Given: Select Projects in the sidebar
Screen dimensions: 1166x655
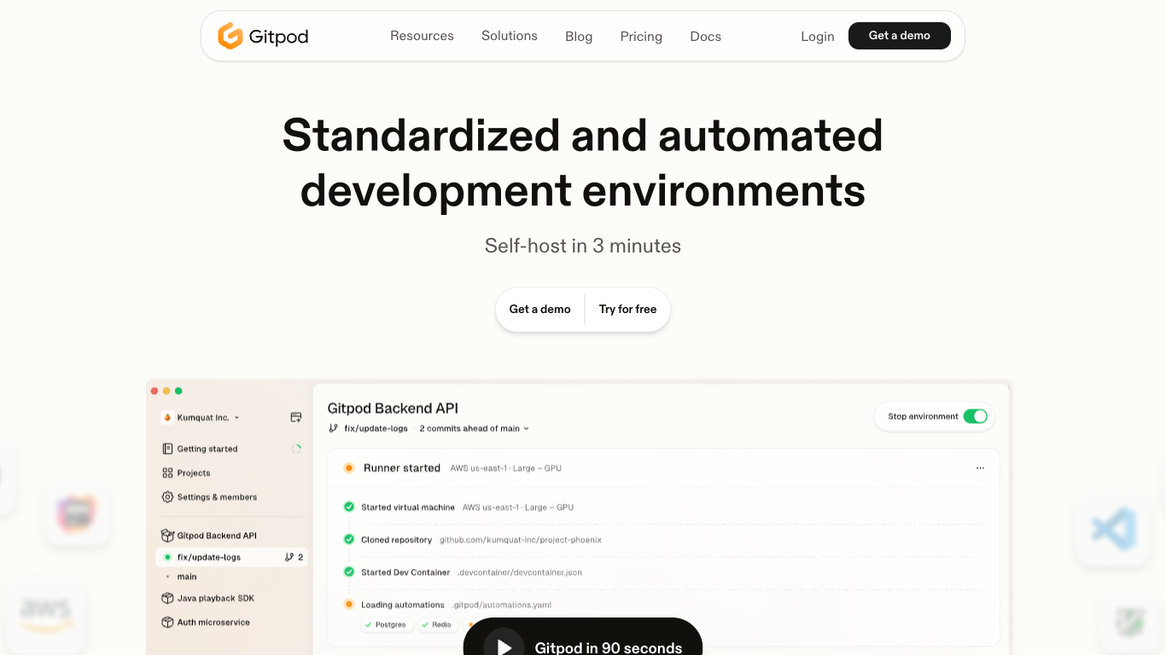Looking at the screenshot, I should (x=194, y=472).
